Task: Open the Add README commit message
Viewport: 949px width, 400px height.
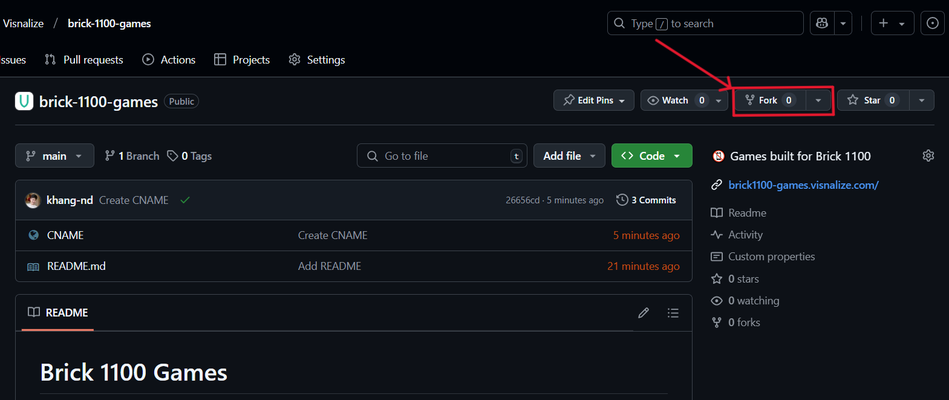Action: tap(330, 266)
